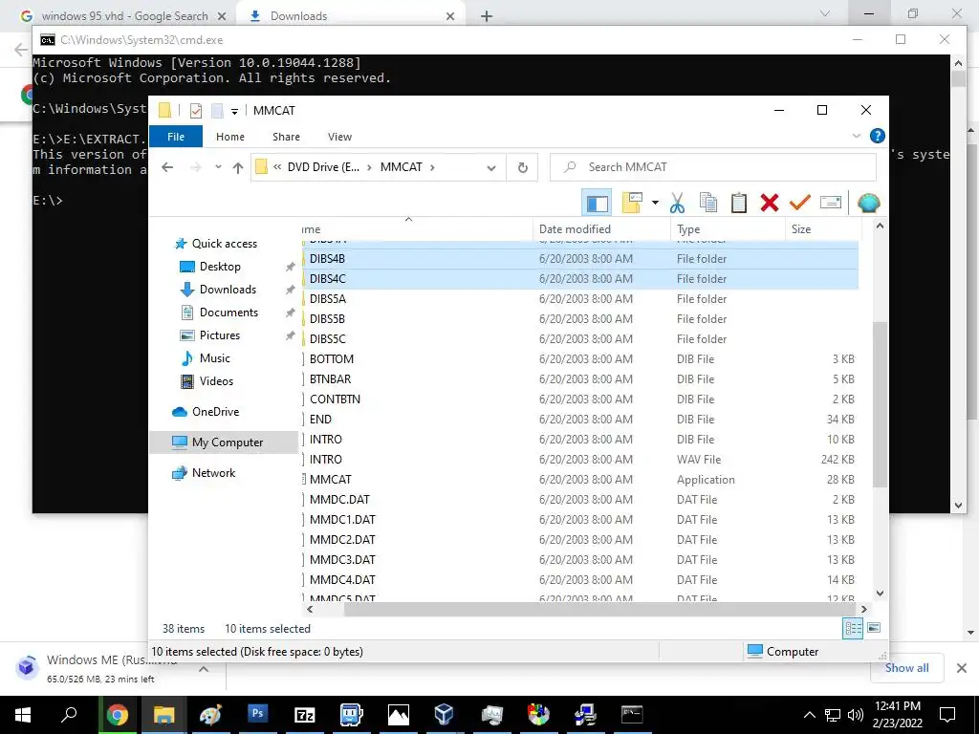Viewport: 979px width, 734px height.
Task: Go back in the Explorer window
Action: [166, 167]
